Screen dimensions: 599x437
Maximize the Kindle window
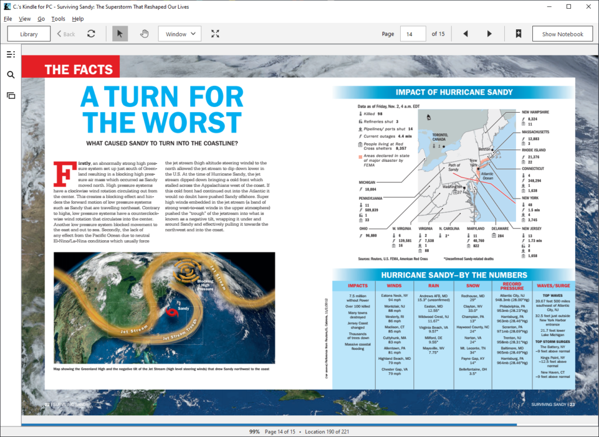coord(569,6)
